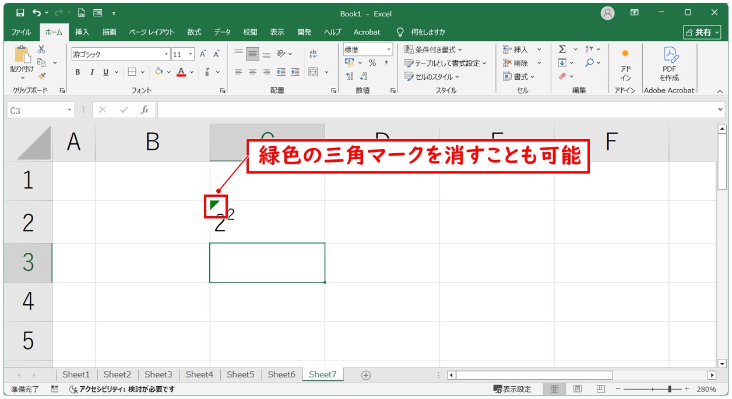732x399 pixels.
Task: Click the percent style icon
Action: coord(372,63)
